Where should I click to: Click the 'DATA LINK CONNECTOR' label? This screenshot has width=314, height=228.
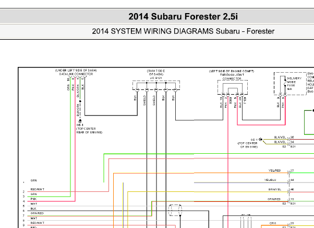click(x=76, y=74)
